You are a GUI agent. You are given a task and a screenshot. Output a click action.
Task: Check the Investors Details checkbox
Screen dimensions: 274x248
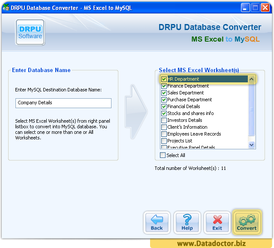(164, 120)
